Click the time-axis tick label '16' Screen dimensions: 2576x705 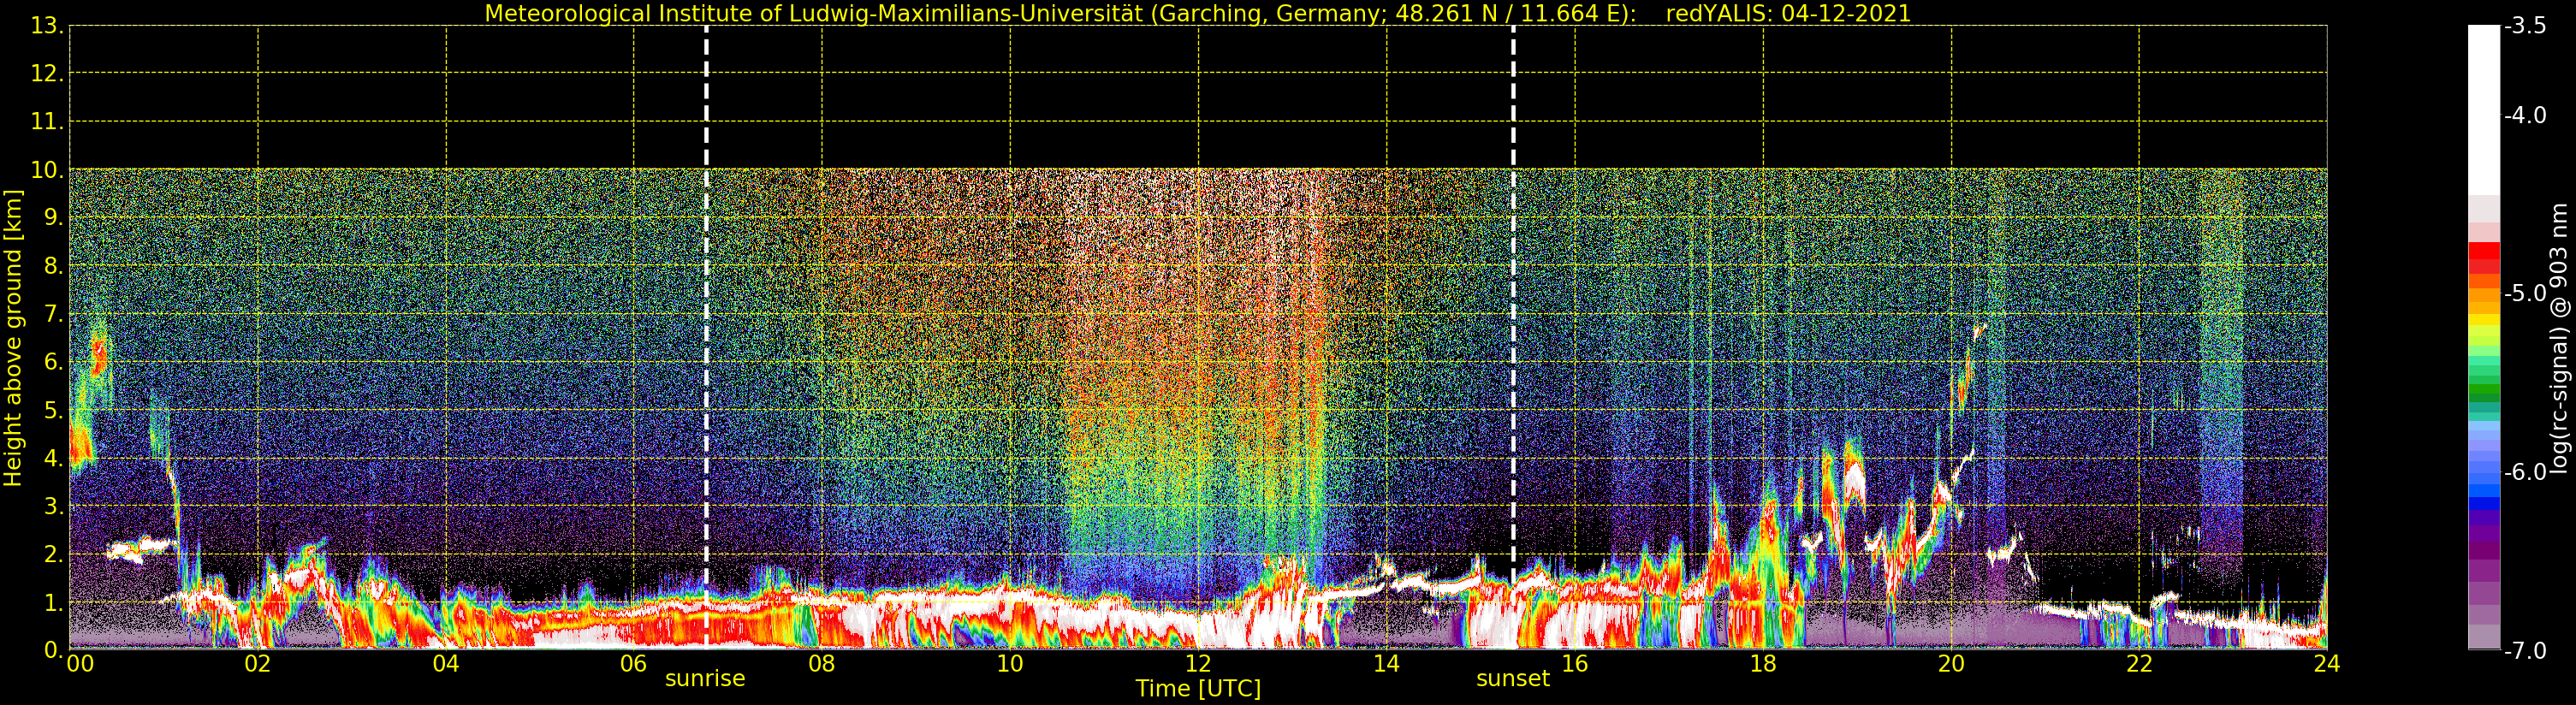pos(1575,664)
